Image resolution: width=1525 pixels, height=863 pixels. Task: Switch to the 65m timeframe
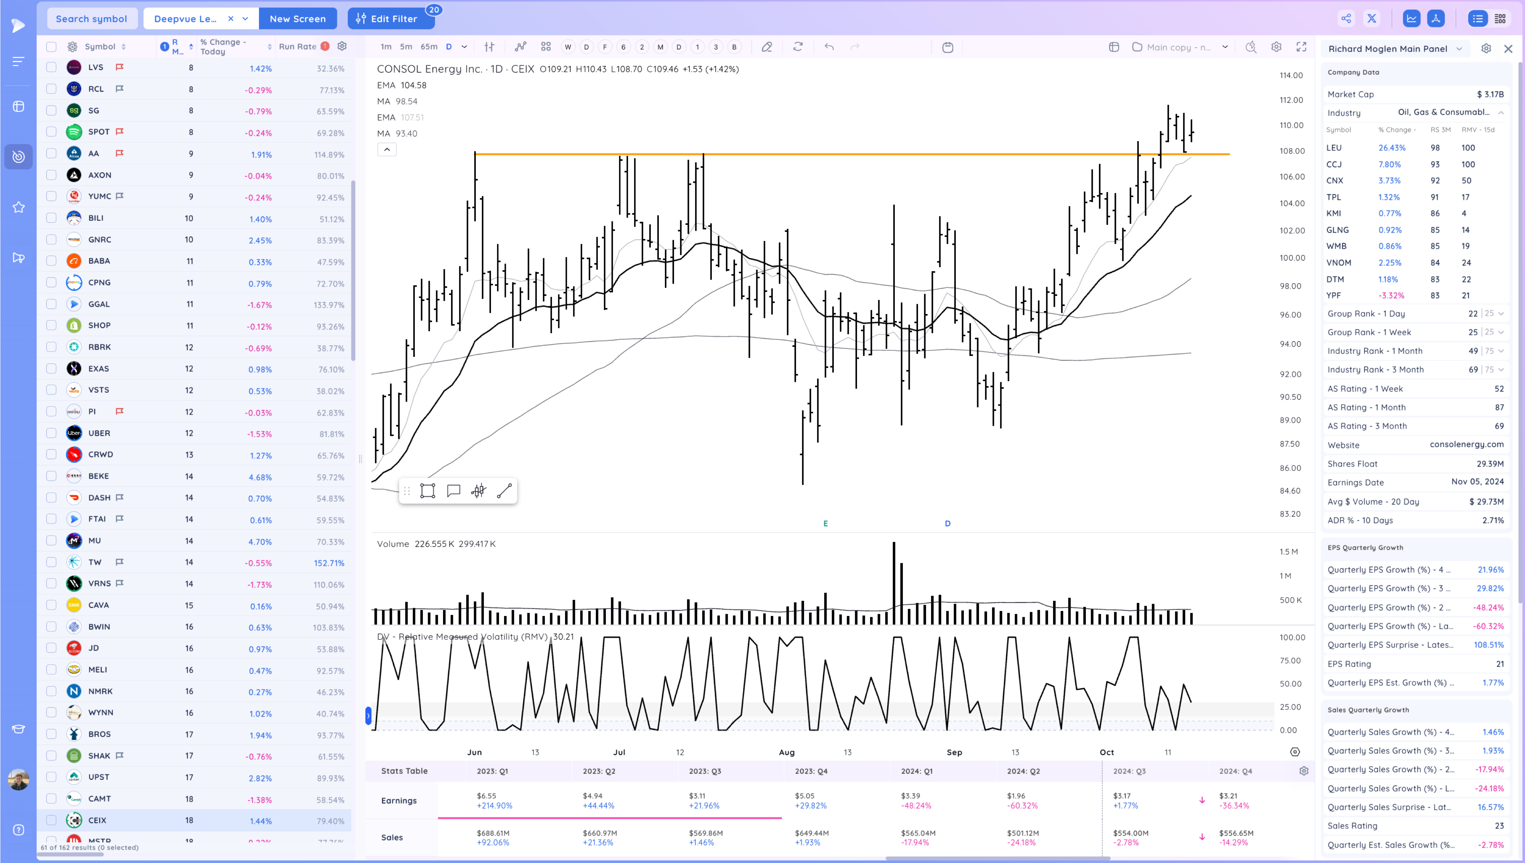point(429,47)
